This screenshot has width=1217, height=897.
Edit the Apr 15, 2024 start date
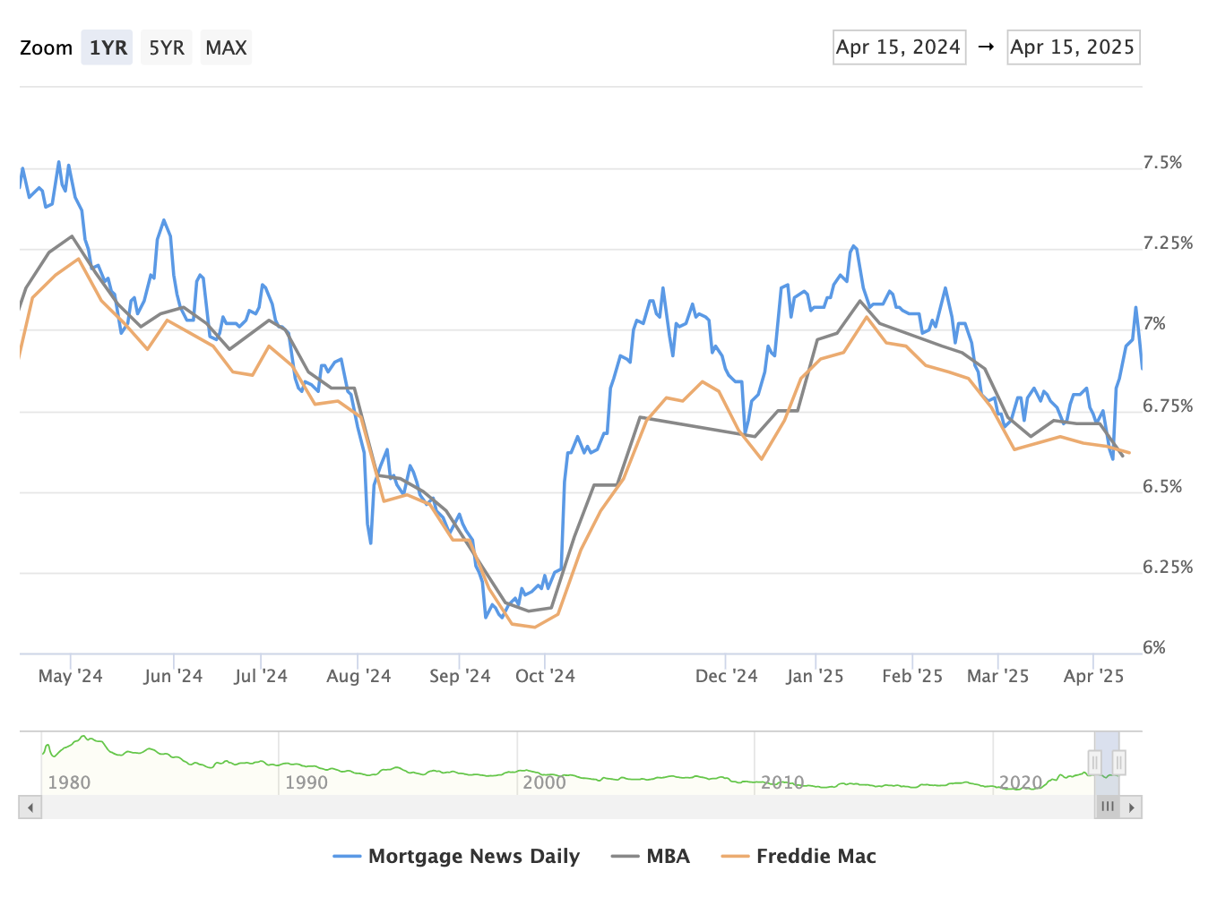(899, 47)
